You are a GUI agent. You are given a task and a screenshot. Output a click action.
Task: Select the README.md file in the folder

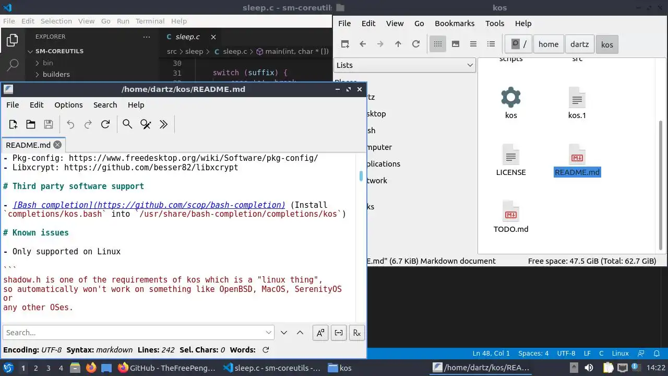coord(577,160)
